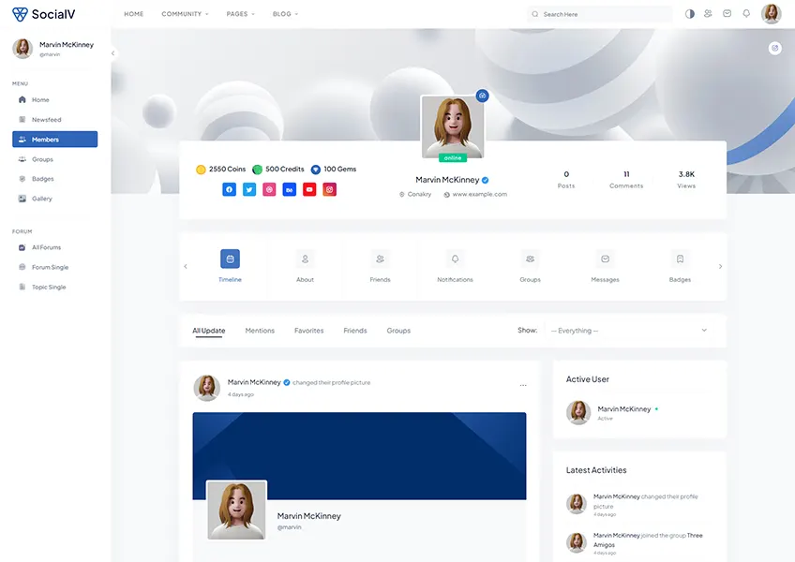Open the Twitter icon on the profile
Screen dimensions: 795x562
(248, 188)
